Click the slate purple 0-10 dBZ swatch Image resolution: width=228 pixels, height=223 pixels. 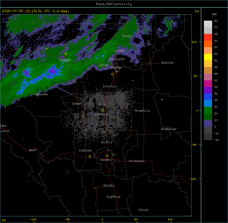click(208, 123)
